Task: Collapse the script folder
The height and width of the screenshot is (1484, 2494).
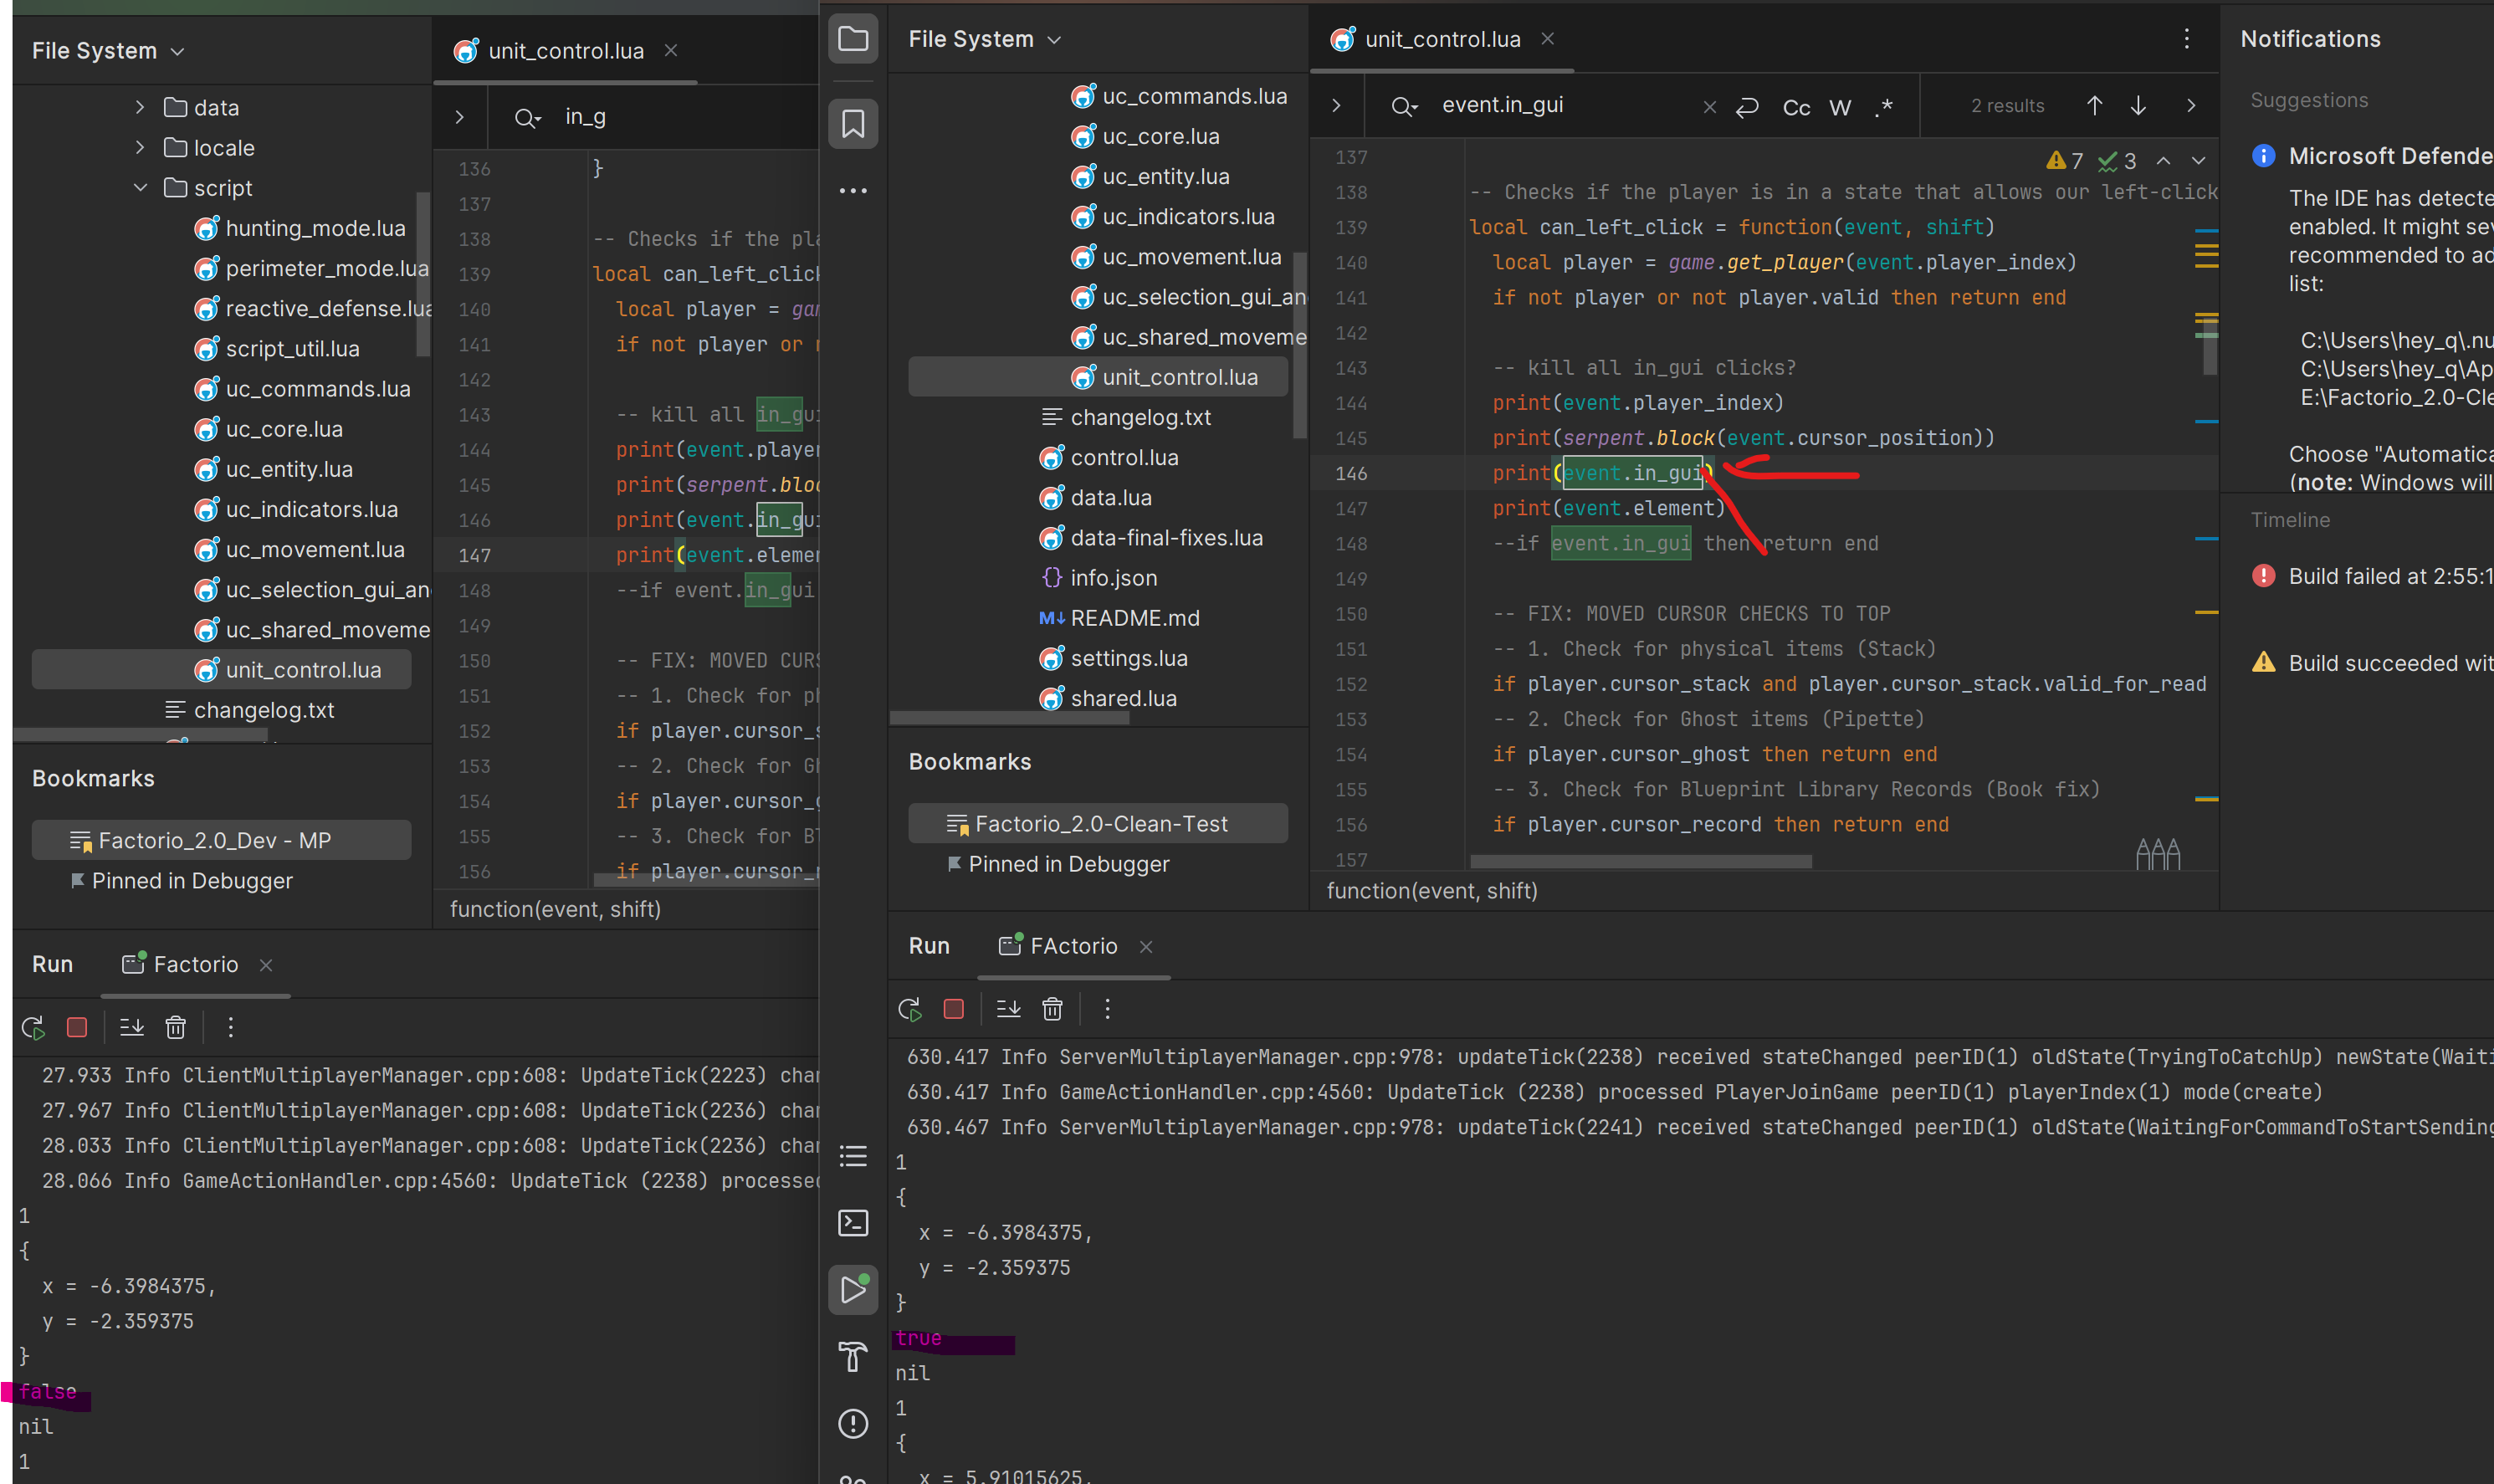Action: click(x=140, y=188)
